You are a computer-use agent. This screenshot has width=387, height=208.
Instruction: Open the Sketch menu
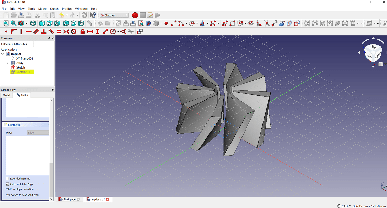[54, 9]
